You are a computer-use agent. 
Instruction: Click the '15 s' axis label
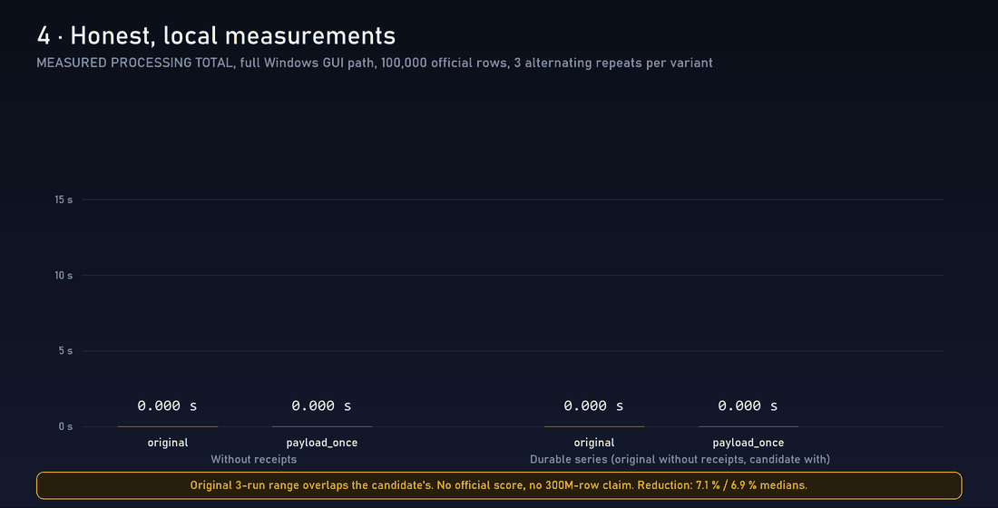(x=64, y=200)
